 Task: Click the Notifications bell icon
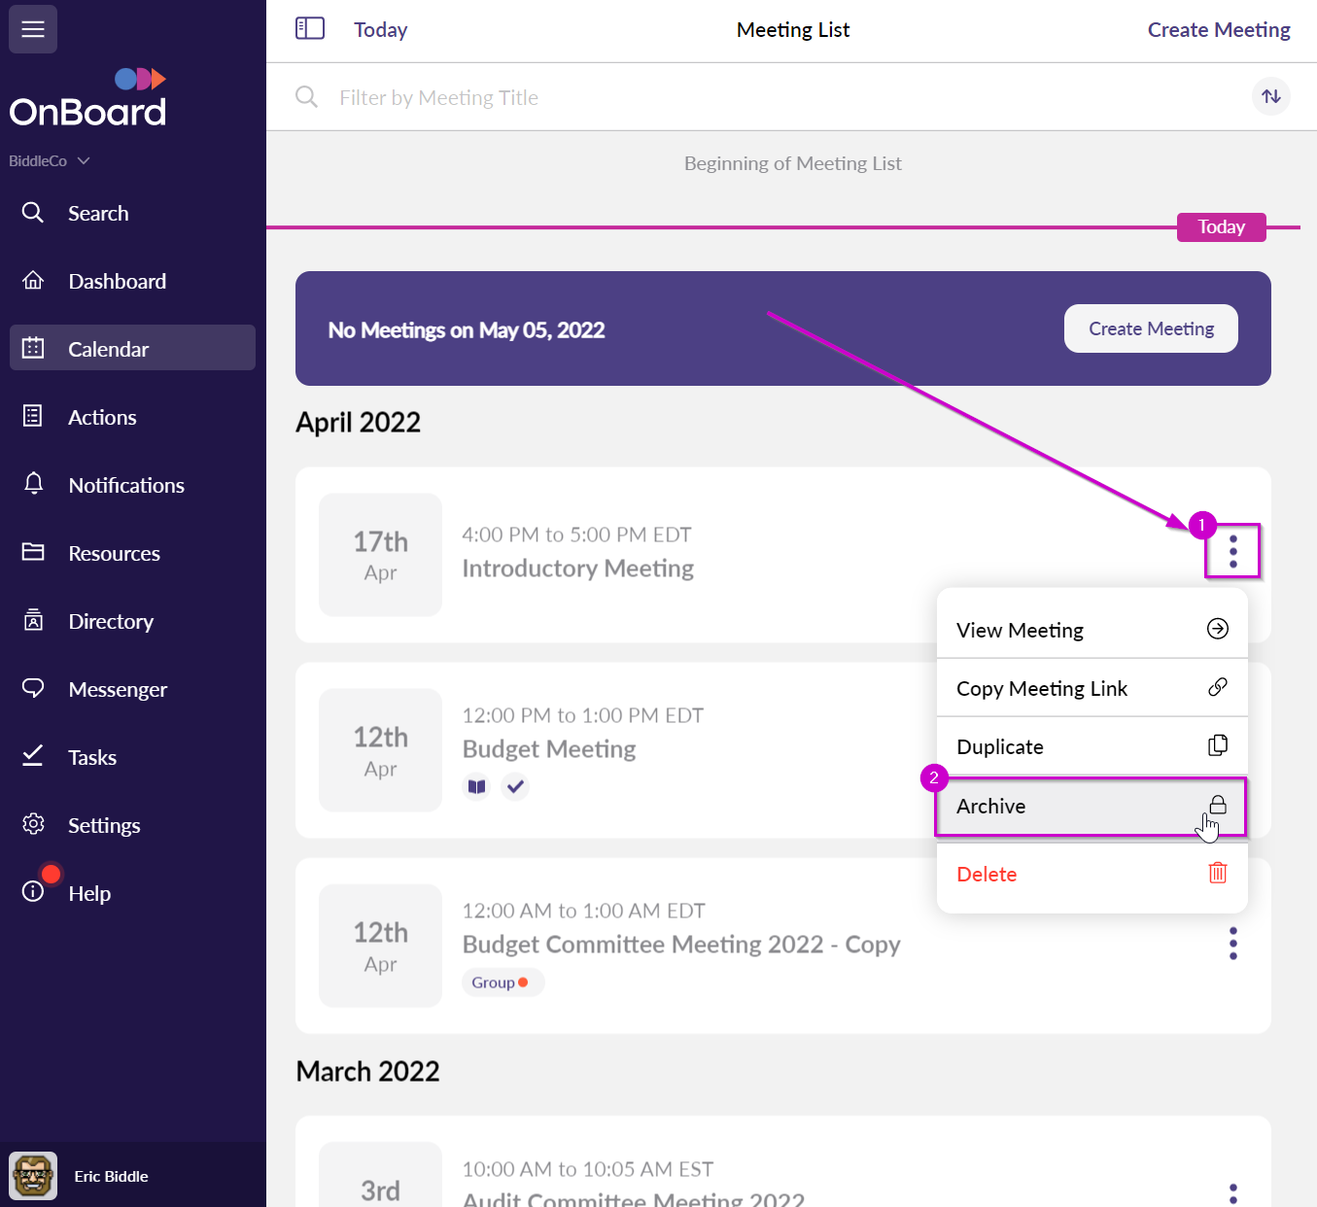33,484
